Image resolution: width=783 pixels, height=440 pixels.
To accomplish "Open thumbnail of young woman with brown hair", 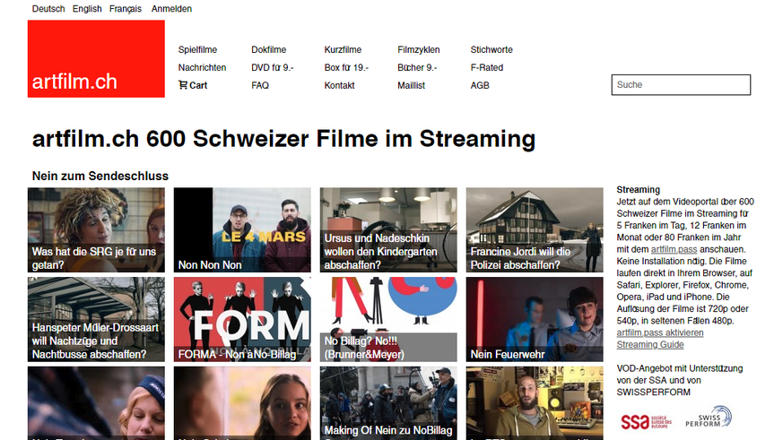I will tap(242, 403).
